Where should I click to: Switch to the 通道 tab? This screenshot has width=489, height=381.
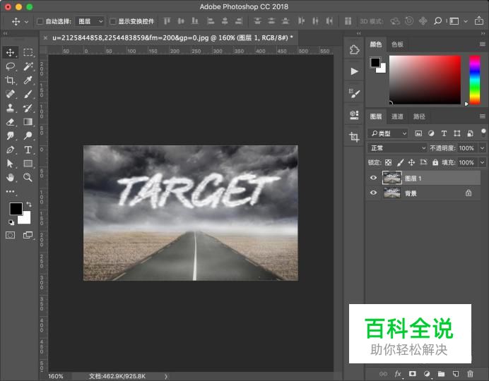(397, 116)
